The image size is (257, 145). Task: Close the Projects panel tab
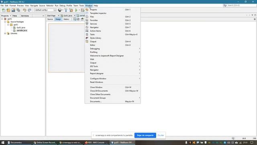pos(10,16)
